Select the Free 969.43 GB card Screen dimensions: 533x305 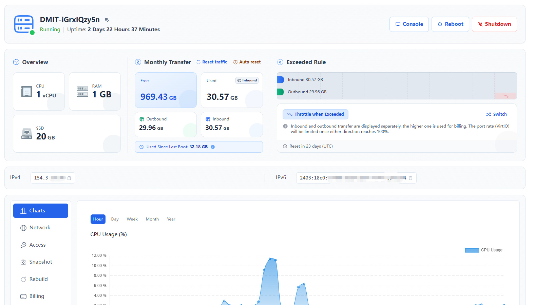tap(166, 90)
